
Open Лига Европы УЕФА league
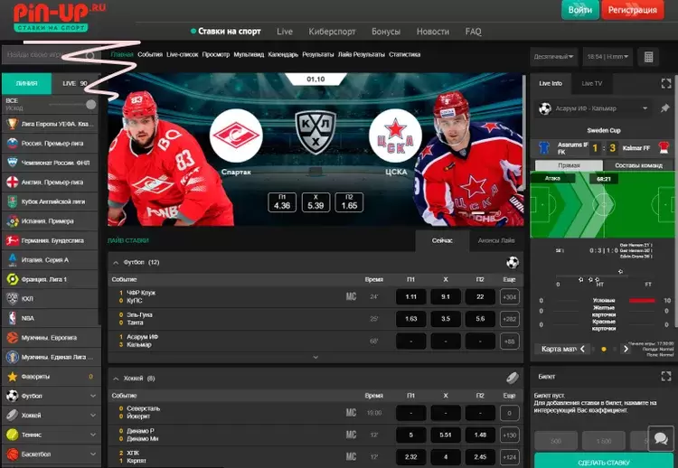(50, 124)
